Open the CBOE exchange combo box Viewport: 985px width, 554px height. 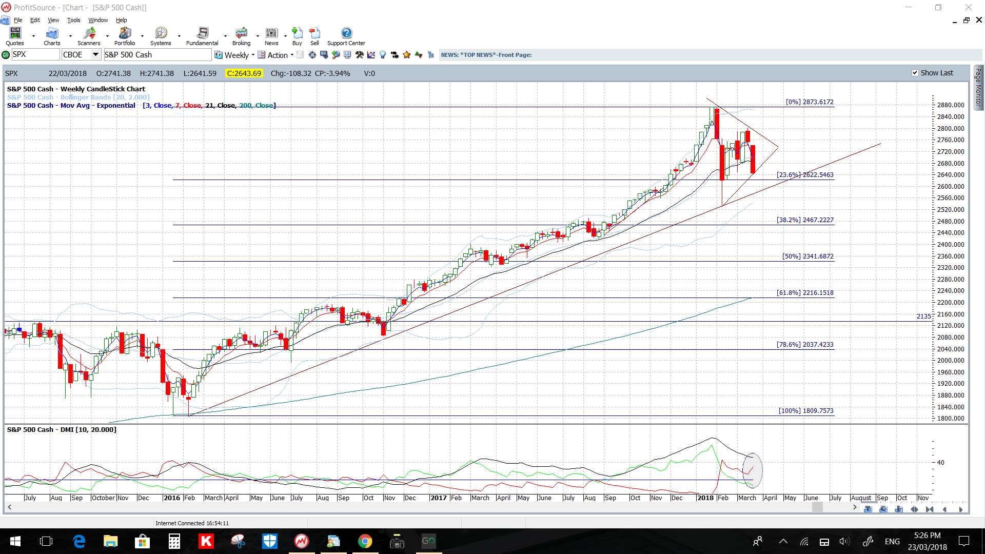point(81,54)
